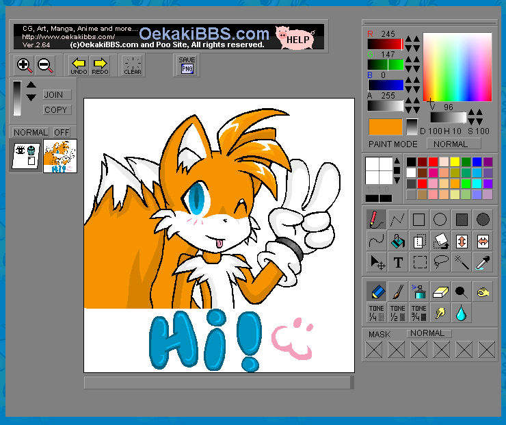Open HELP via the pig icon
The image size is (506, 425).
tap(295, 38)
